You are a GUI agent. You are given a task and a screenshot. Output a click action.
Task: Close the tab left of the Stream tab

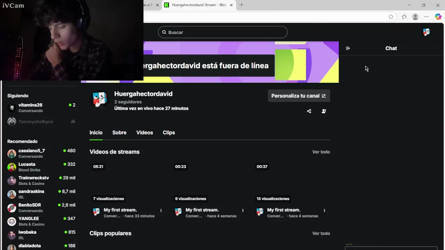click(x=157, y=5)
